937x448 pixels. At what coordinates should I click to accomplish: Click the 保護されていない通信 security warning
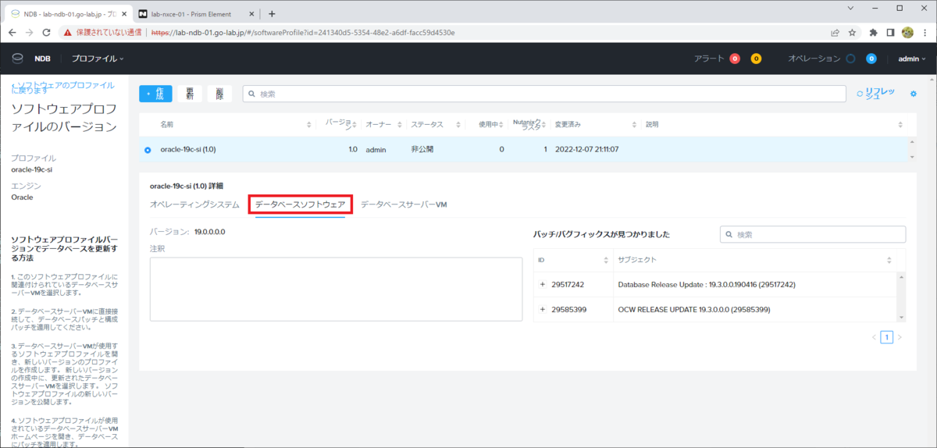click(x=102, y=33)
